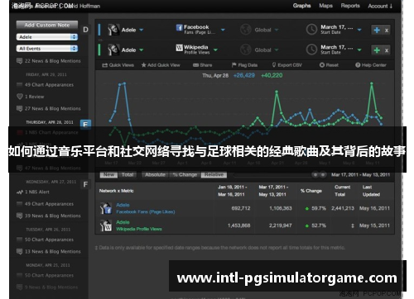Viewport: 414px width, 299px height.
Task: Click the 1 Review heart entry
Action: pos(31,97)
